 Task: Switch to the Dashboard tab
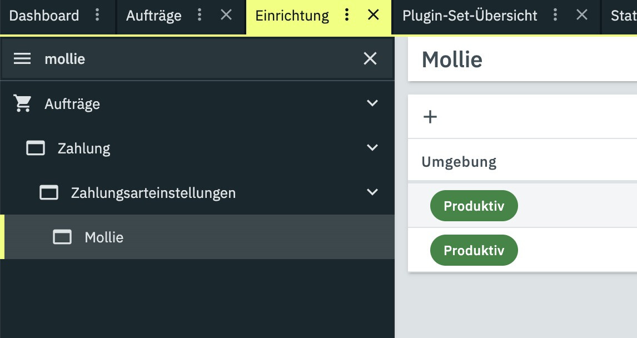[44, 16]
